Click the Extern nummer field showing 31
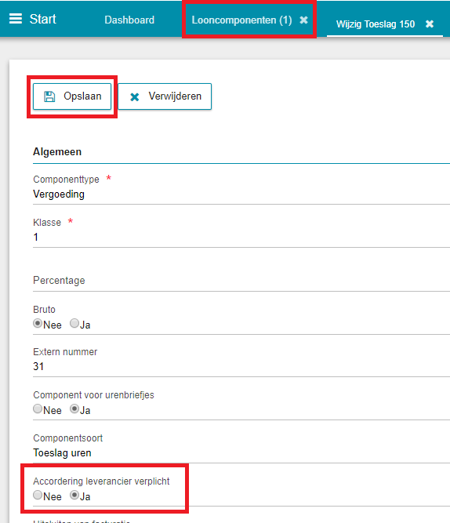The height and width of the screenshot is (523, 450). pos(241,366)
